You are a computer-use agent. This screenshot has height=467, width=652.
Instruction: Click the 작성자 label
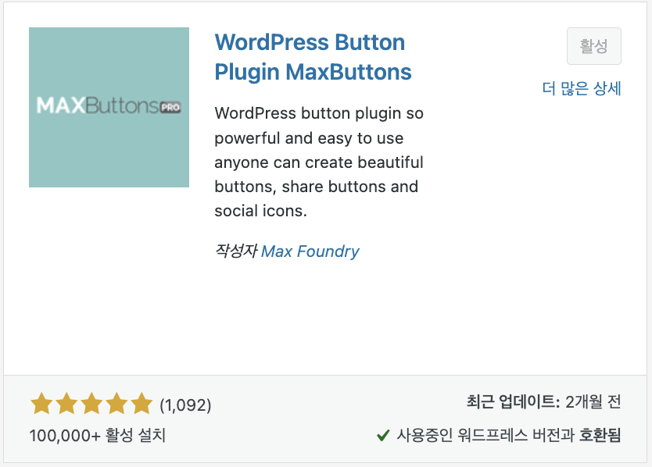236,251
